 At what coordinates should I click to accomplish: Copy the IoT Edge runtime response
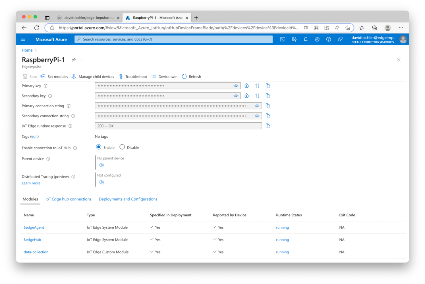pyautogui.click(x=268, y=126)
